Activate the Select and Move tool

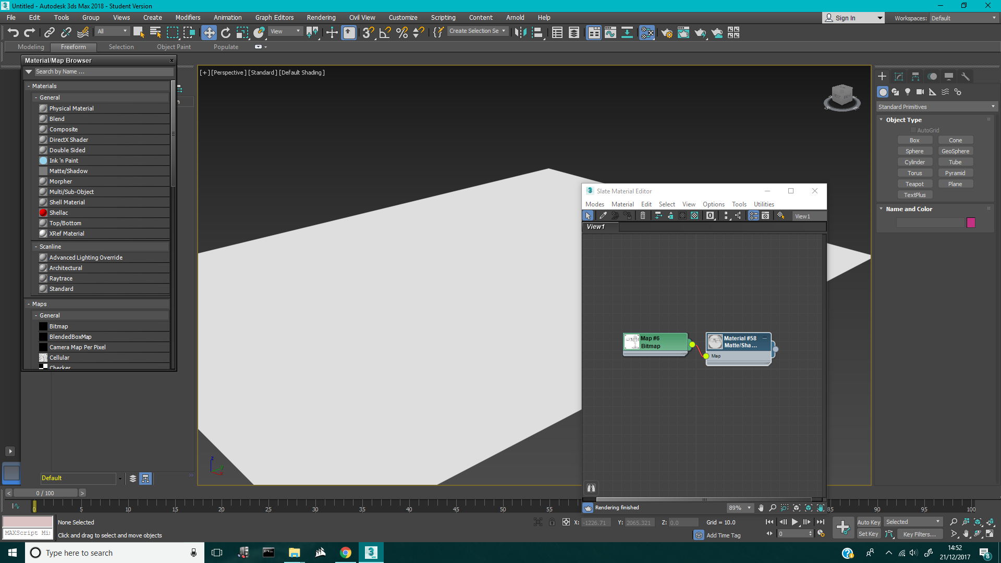tap(209, 32)
